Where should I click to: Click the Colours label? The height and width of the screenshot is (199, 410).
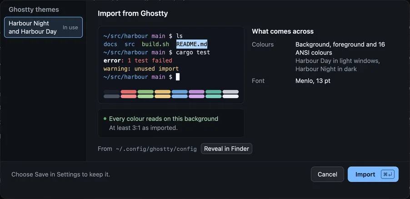[x=263, y=45]
